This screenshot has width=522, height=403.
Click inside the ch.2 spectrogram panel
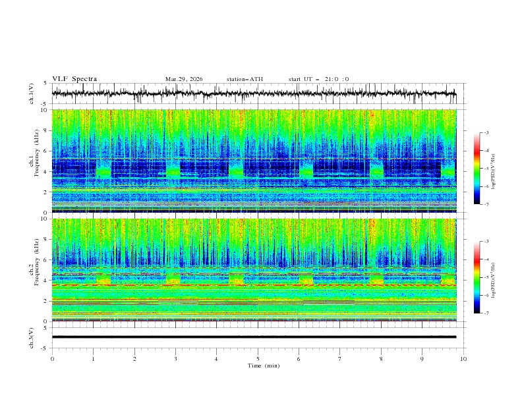pyautogui.click(x=254, y=270)
